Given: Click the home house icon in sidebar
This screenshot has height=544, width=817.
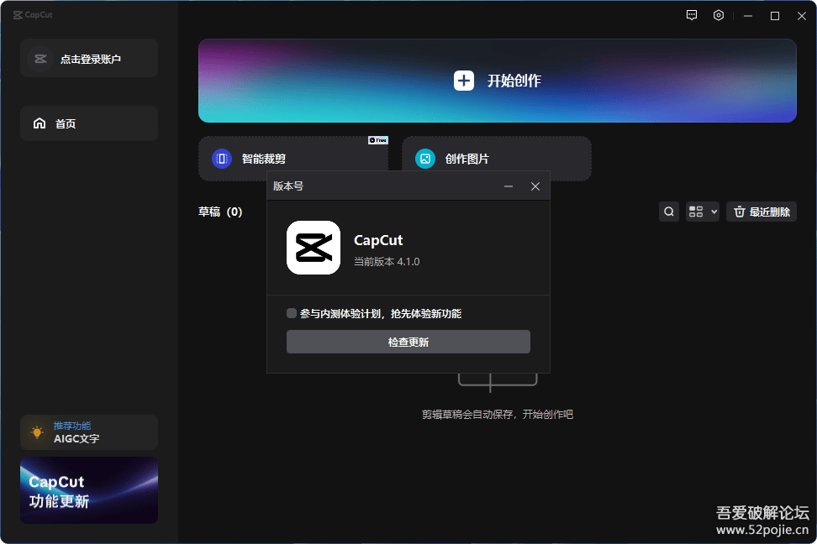Looking at the screenshot, I should [40, 123].
